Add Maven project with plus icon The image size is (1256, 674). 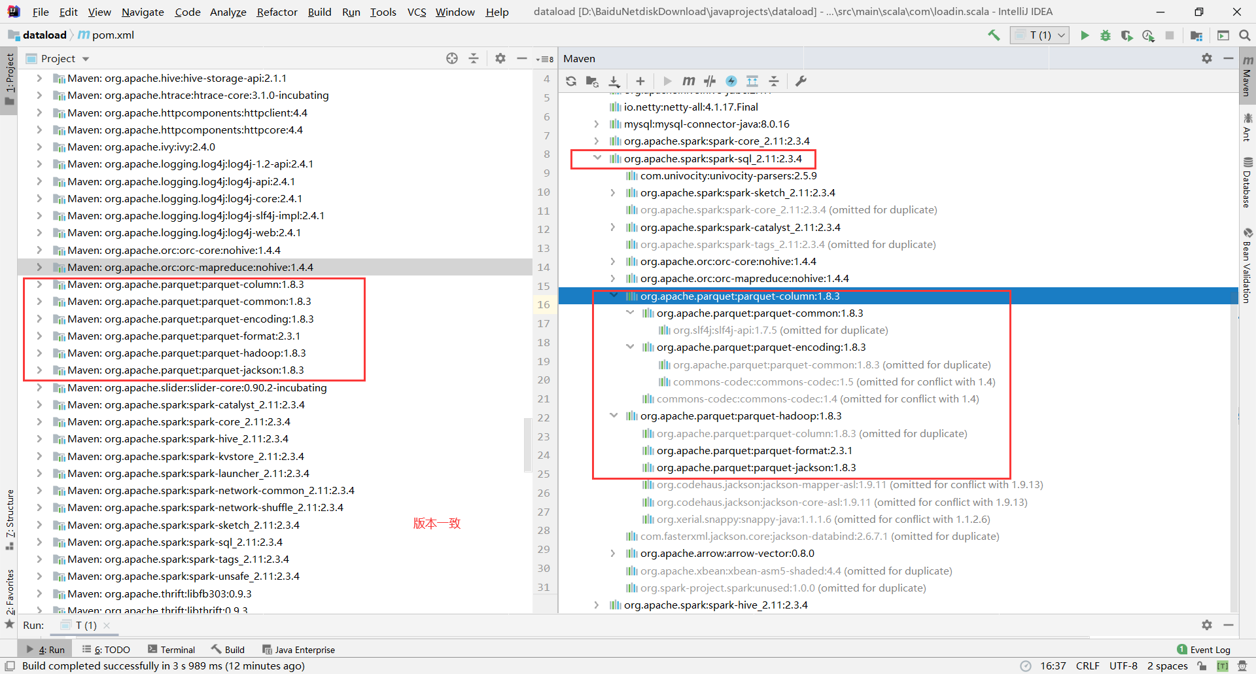tap(640, 81)
